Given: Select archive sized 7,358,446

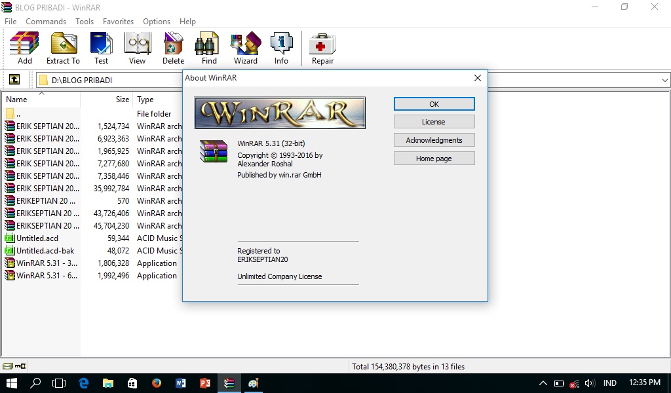Looking at the screenshot, I should (92, 176).
